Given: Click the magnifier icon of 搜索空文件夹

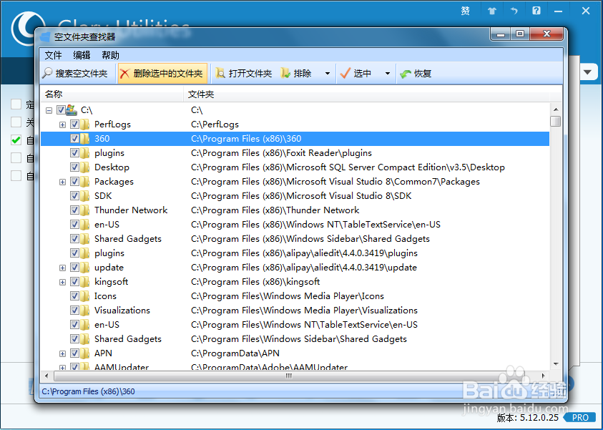Looking at the screenshot, I should [x=48, y=73].
